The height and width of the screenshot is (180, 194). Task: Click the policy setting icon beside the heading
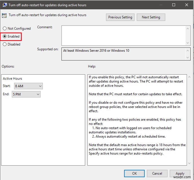point(4,16)
